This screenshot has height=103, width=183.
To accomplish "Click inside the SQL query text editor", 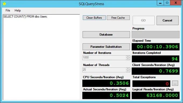I will pyautogui.click(x=41, y=57).
